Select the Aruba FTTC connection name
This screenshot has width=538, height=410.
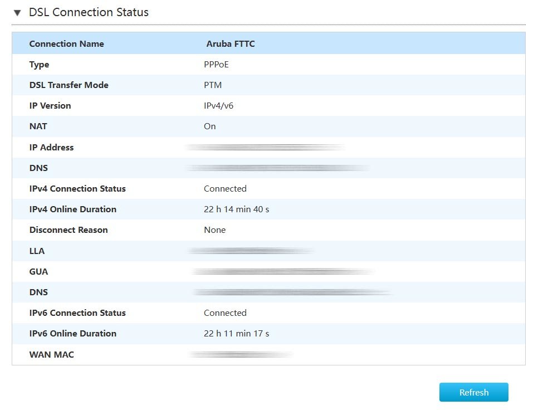pyautogui.click(x=230, y=44)
